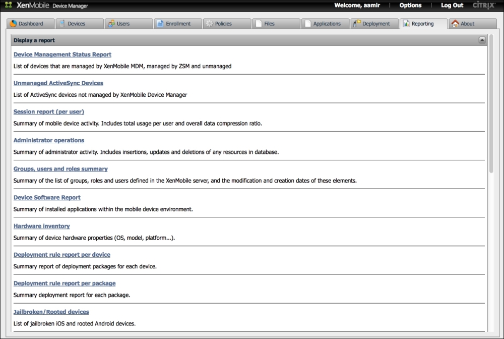The image size is (504, 339).
Task: Collapse the Display a report panel
Action: 482,40
